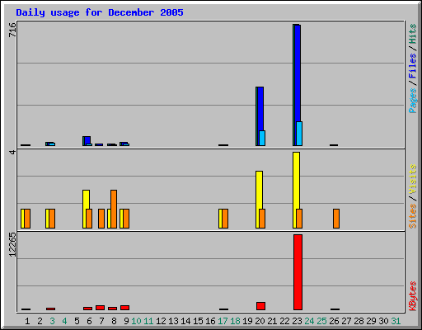
Task: Click day label 16 on the x-axis
Action: tap(210, 321)
